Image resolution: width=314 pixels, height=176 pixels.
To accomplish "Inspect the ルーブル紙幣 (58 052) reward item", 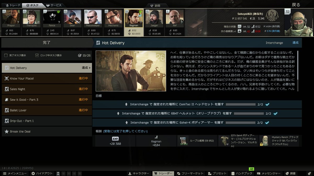I will click(197, 141).
